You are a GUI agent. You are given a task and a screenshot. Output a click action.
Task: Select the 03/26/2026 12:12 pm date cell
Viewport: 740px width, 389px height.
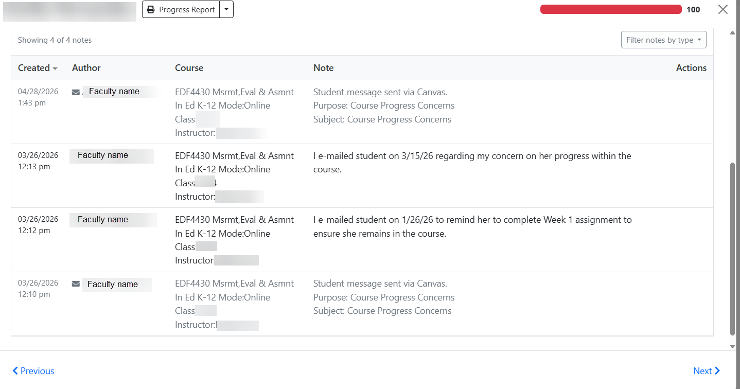39,225
